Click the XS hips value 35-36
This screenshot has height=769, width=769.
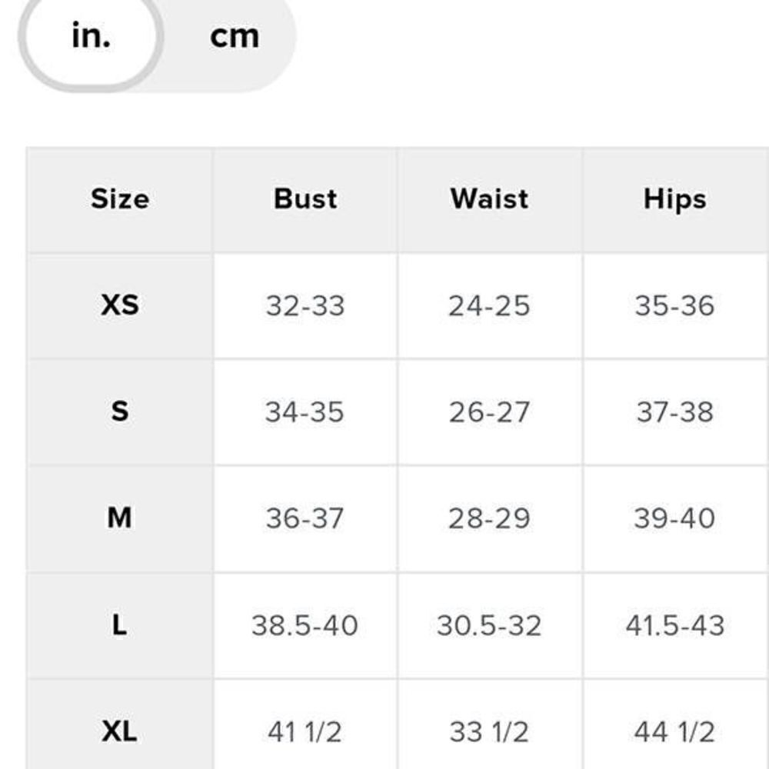(x=675, y=305)
